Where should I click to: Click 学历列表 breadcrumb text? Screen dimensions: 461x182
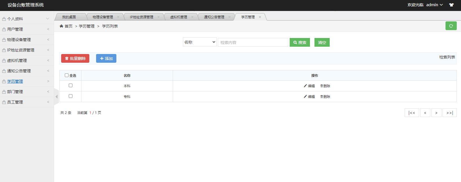[110, 26]
